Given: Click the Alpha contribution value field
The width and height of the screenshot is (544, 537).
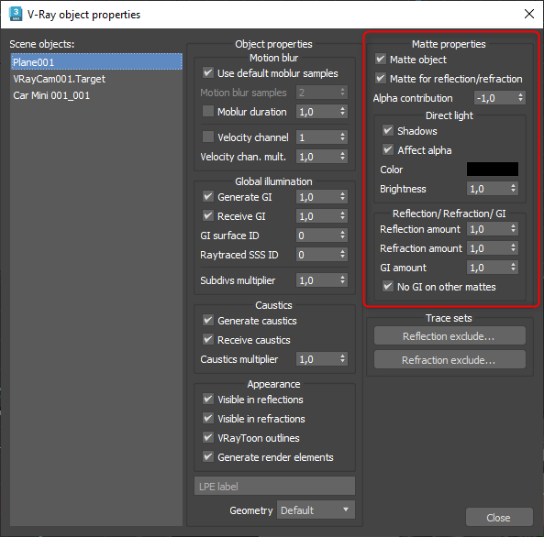Looking at the screenshot, I should [x=495, y=98].
